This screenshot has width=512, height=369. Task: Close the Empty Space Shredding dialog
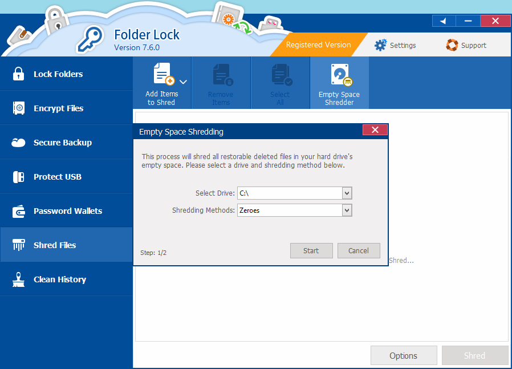(375, 129)
